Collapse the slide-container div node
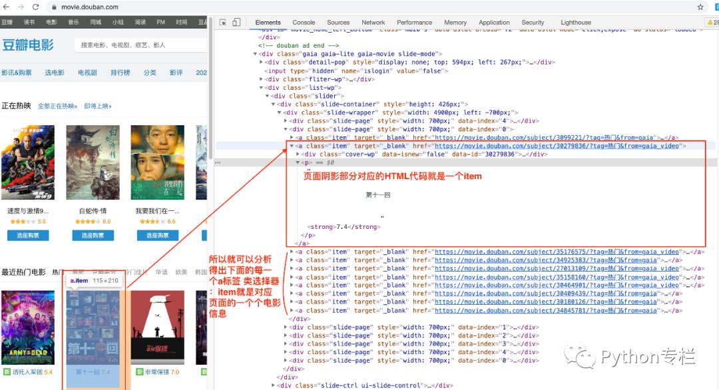Screen dimensions: 719x390 tap(274, 104)
